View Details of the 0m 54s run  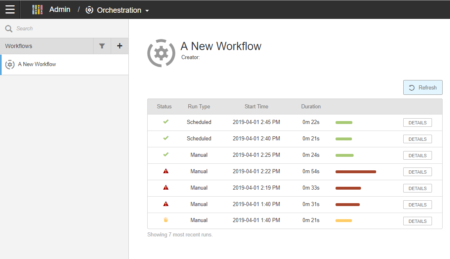(417, 172)
